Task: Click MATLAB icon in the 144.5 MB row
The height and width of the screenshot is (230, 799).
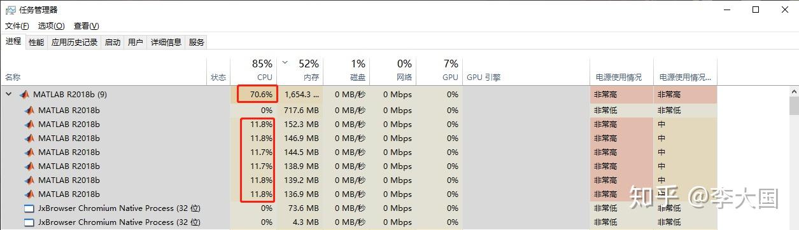Action: pyautogui.click(x=29, y=152)
